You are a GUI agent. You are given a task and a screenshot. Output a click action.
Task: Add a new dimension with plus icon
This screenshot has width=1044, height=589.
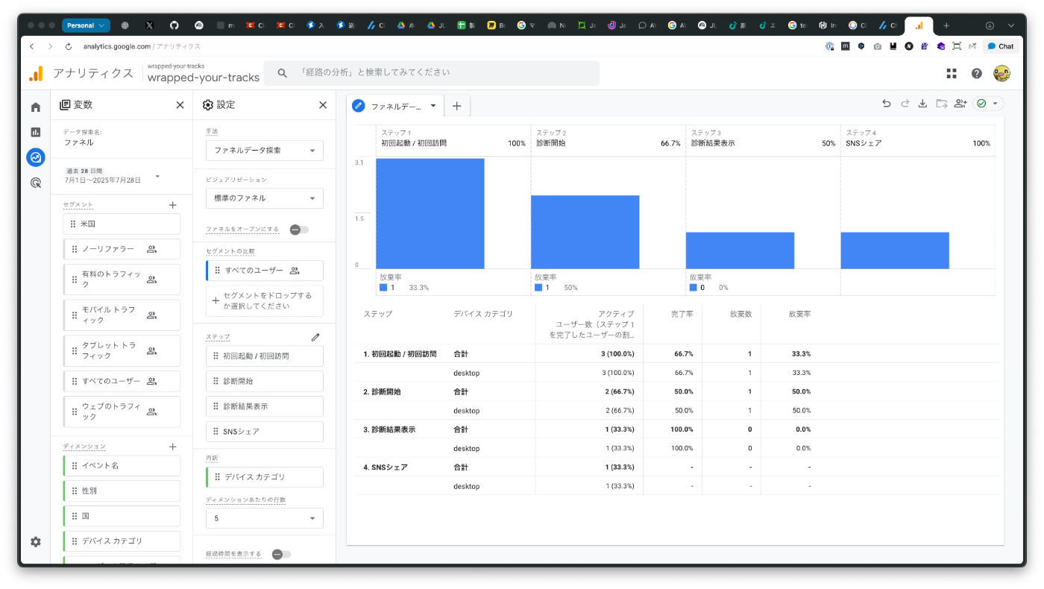[x=173, y=447]
